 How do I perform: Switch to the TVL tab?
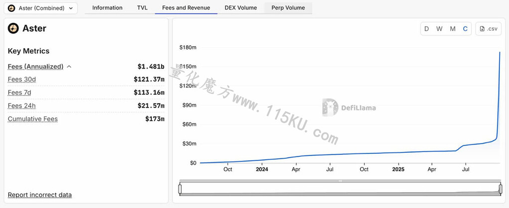click(142, 8)
